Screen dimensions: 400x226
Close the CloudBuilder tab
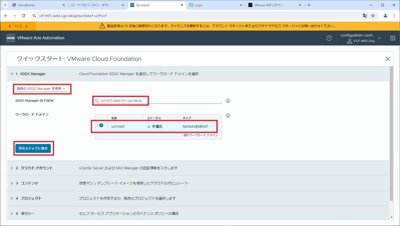pos(63,5)
